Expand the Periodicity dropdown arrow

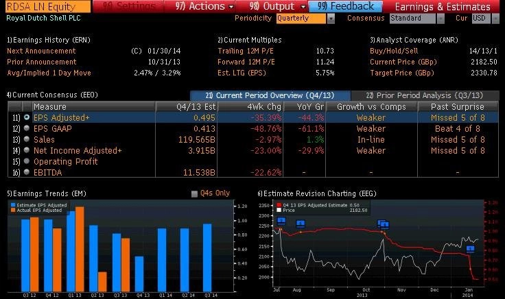click(x=331, y=19)
